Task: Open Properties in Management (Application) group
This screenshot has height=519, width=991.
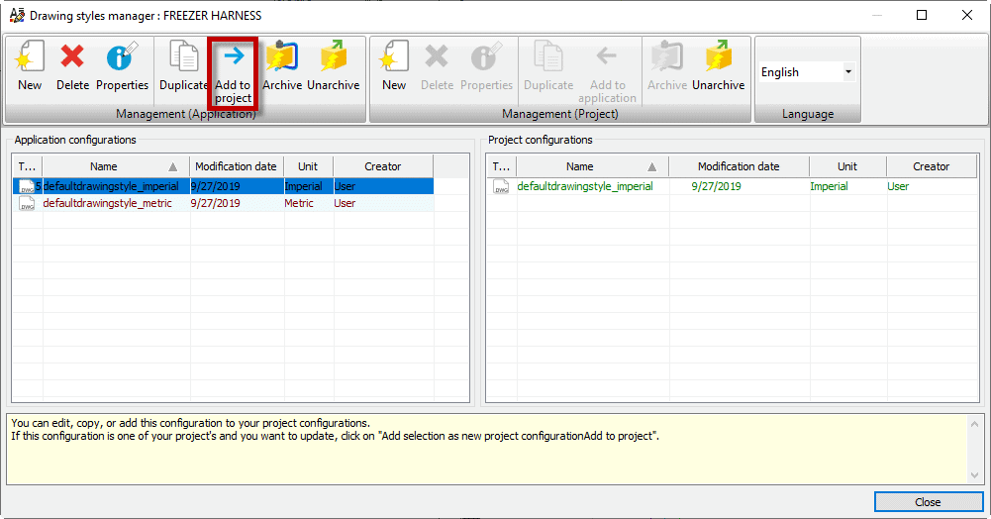Action: pyautogui.click(x=122, y=67)
